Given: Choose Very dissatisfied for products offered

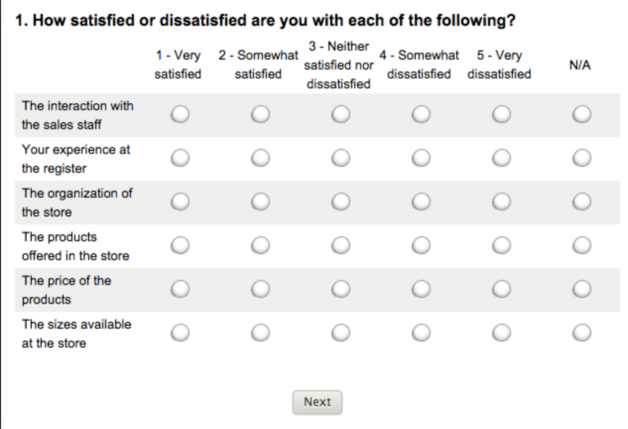Looking at the screenshot, I should [502, 245].
